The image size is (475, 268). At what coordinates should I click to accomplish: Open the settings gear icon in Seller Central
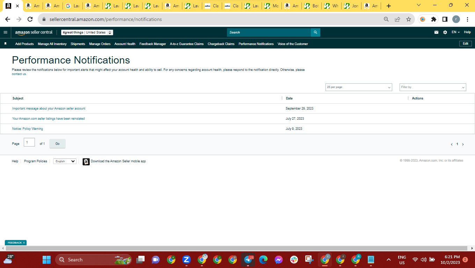445,32
